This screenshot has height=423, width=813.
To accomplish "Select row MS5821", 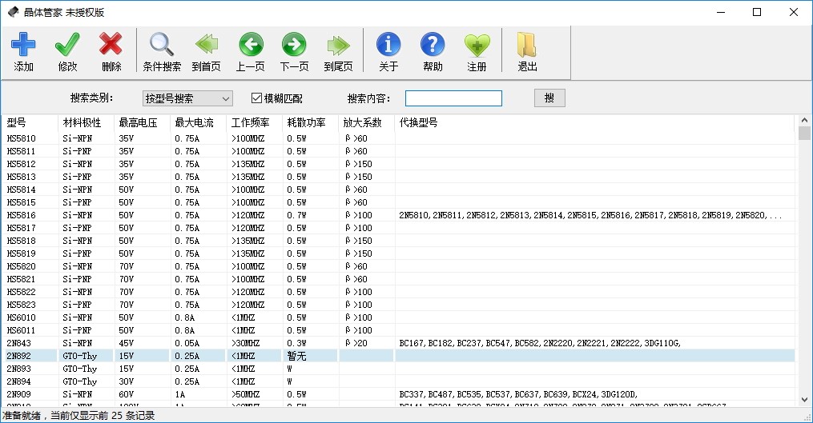I will coord(398,279).
